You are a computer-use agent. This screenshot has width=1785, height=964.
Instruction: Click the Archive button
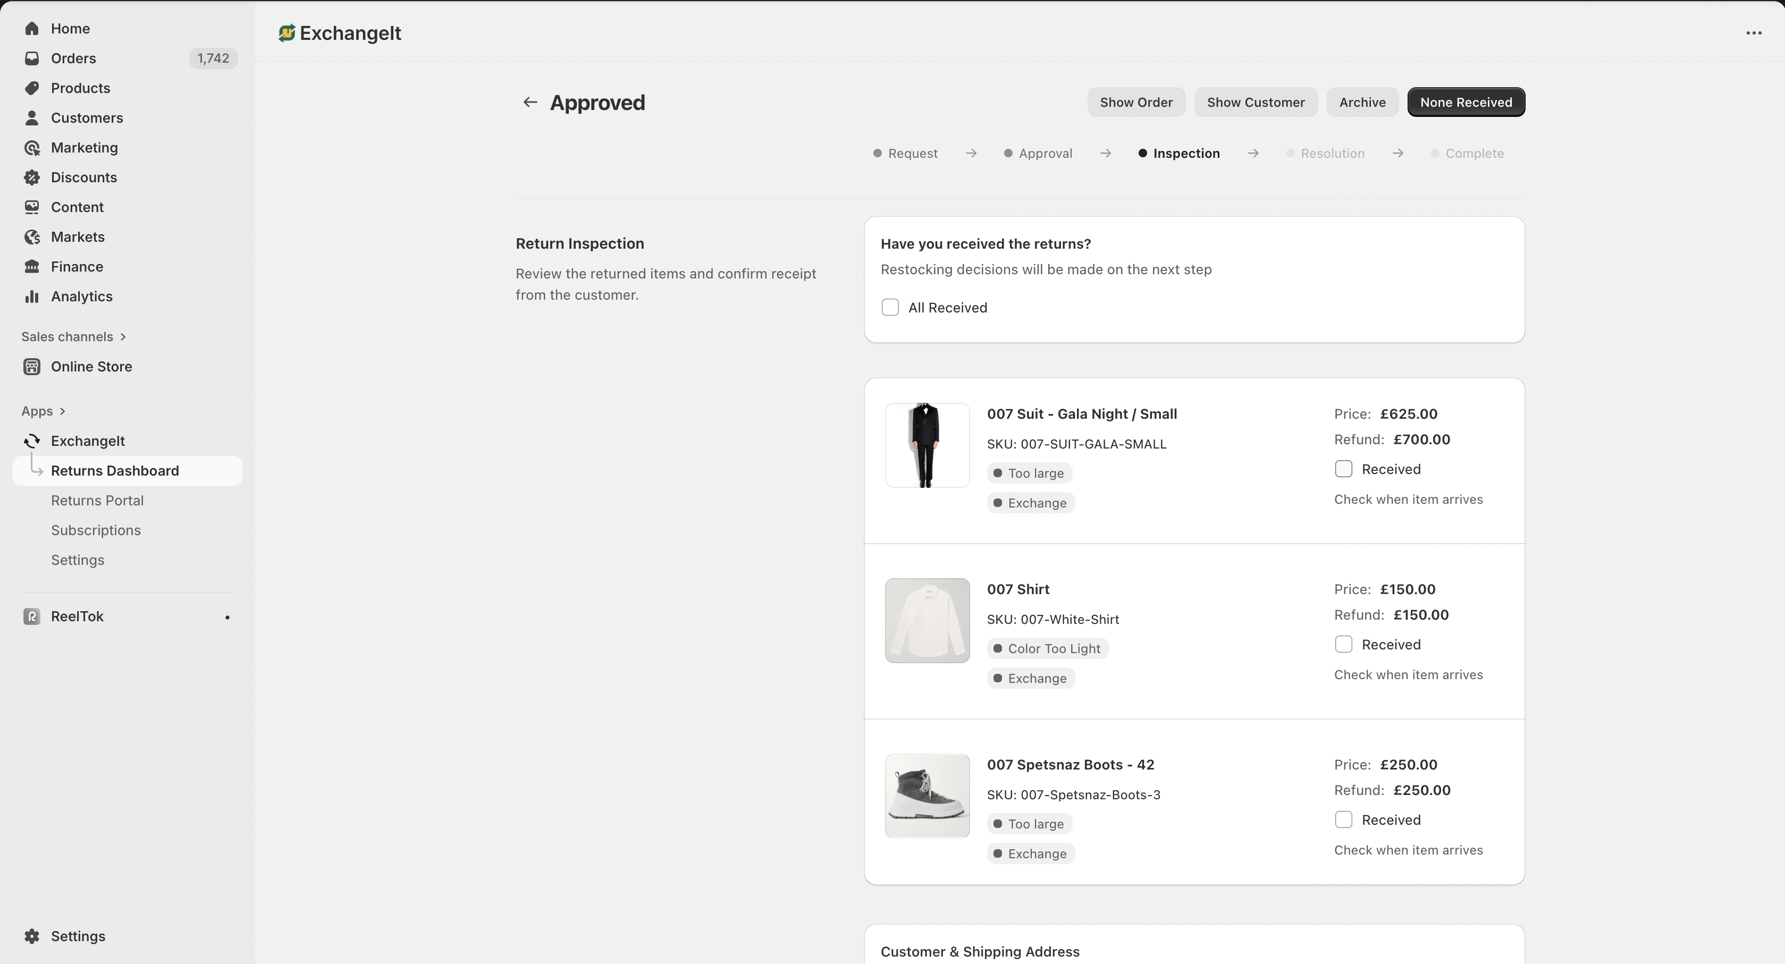coord(1362,103)
